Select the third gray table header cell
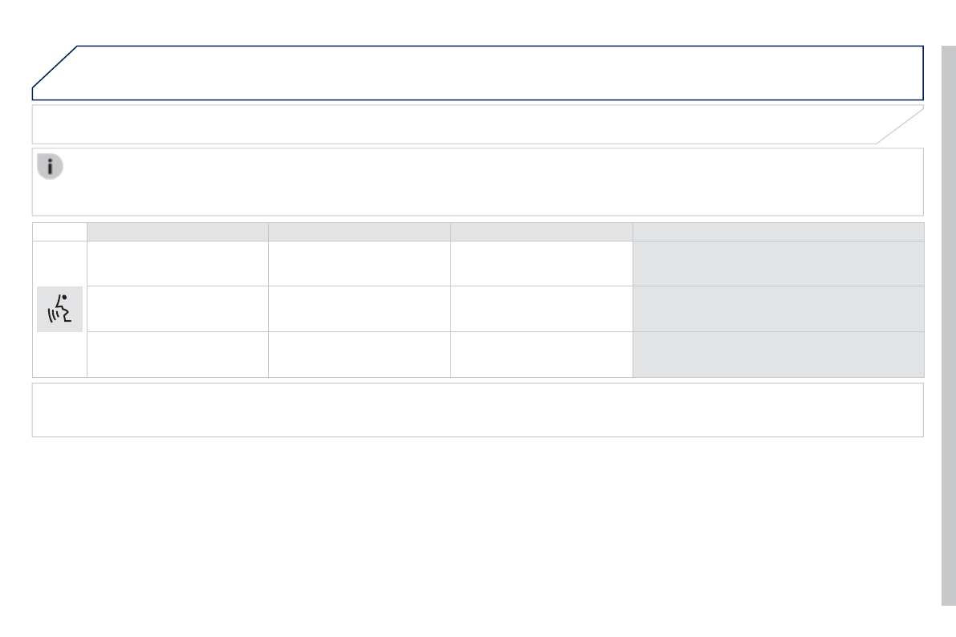The height and width of the screenshot is (637, 956). [x=541, y=232]
